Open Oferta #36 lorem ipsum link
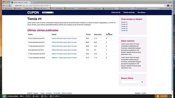This screenshot has height=98, width=175. coord(64,50)
